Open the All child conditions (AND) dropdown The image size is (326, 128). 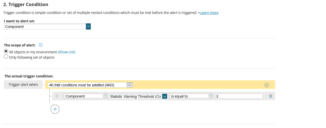[x=87, y=85]
